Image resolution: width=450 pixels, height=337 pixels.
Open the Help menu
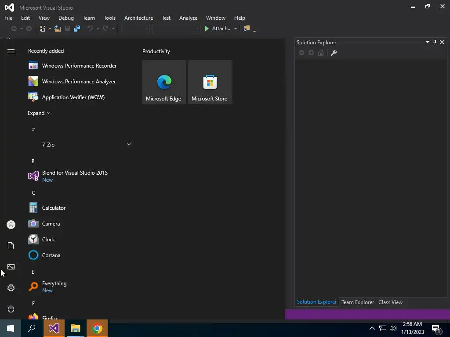pyautogui.click(x=240, y=18)
